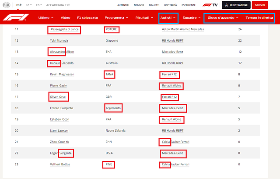Open Calcia Sauber Ferrari link in Zhou row

[x=175, y=142]
